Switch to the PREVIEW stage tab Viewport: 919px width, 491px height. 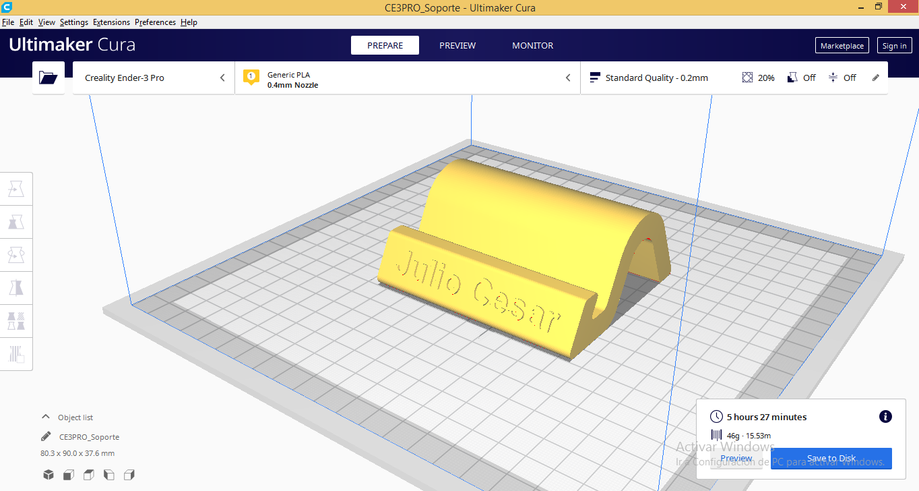click(457, 45)
